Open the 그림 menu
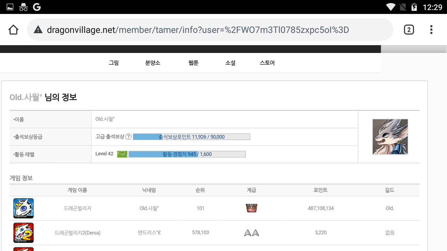The height and width of the screenshot is (251, 447). (114, 63)
